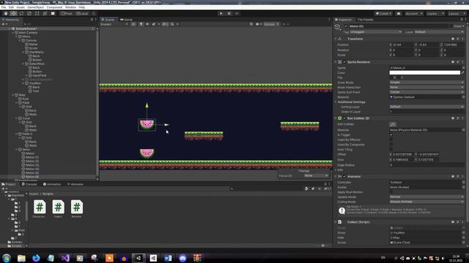Select the Hand tool in toolbar
Image resolution: width=469 pixels, height=263 pixels.
coord(6,13)
